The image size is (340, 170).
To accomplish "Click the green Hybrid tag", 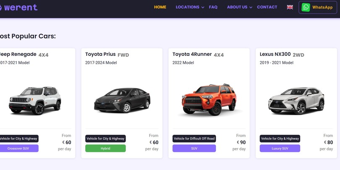I will (x=105, y=148).
